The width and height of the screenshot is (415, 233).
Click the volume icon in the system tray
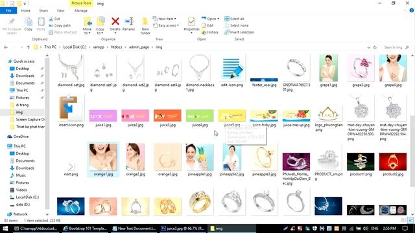[366, 228]
